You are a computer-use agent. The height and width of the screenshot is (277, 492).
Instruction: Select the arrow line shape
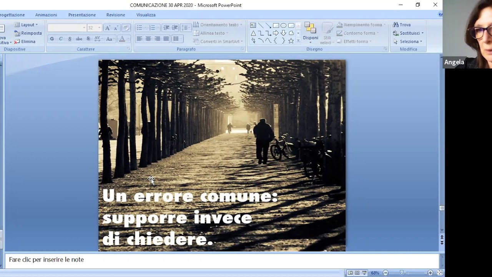(x=268, y=25)
